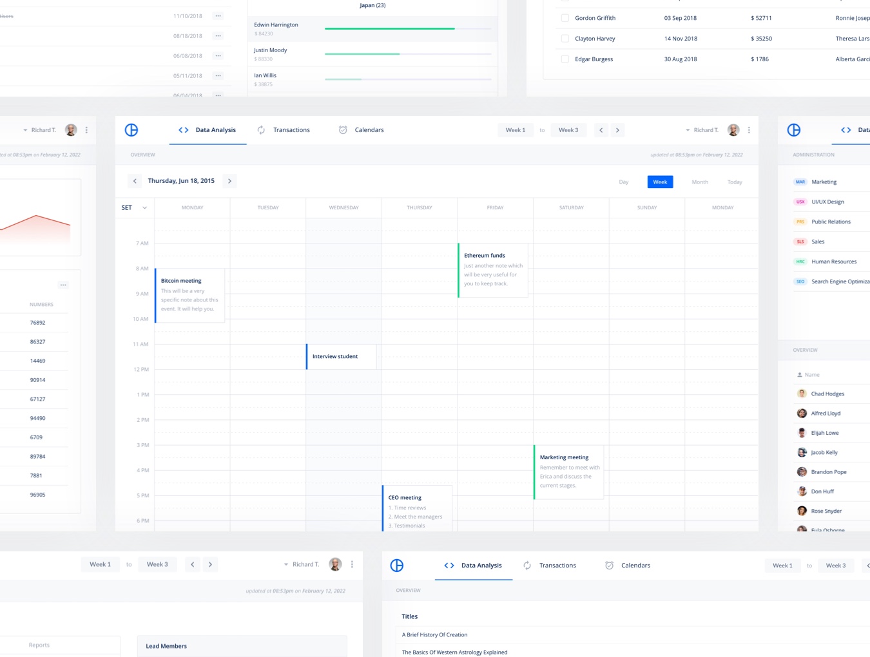Tick the checkbox for Edgar Burgess
This screenshot has width=870, height=657.
(x=565, y=59)
